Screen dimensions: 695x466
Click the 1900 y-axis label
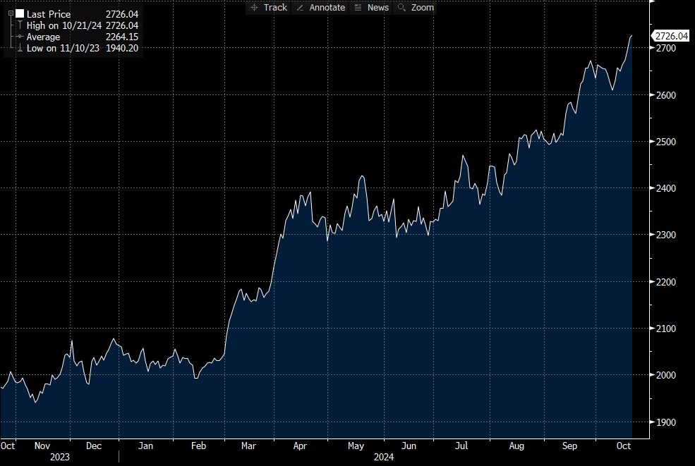(x=666, y=422)
